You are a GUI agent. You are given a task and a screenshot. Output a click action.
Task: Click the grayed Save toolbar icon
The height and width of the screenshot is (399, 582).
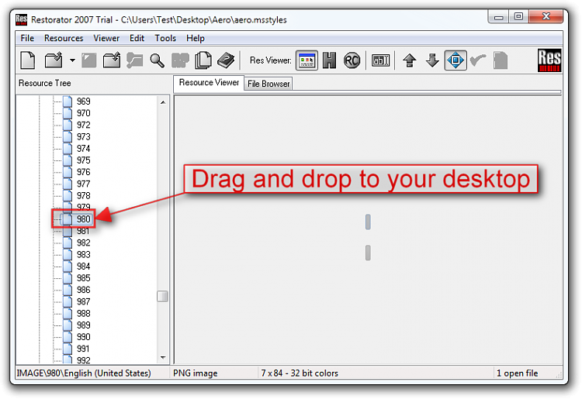89,60
